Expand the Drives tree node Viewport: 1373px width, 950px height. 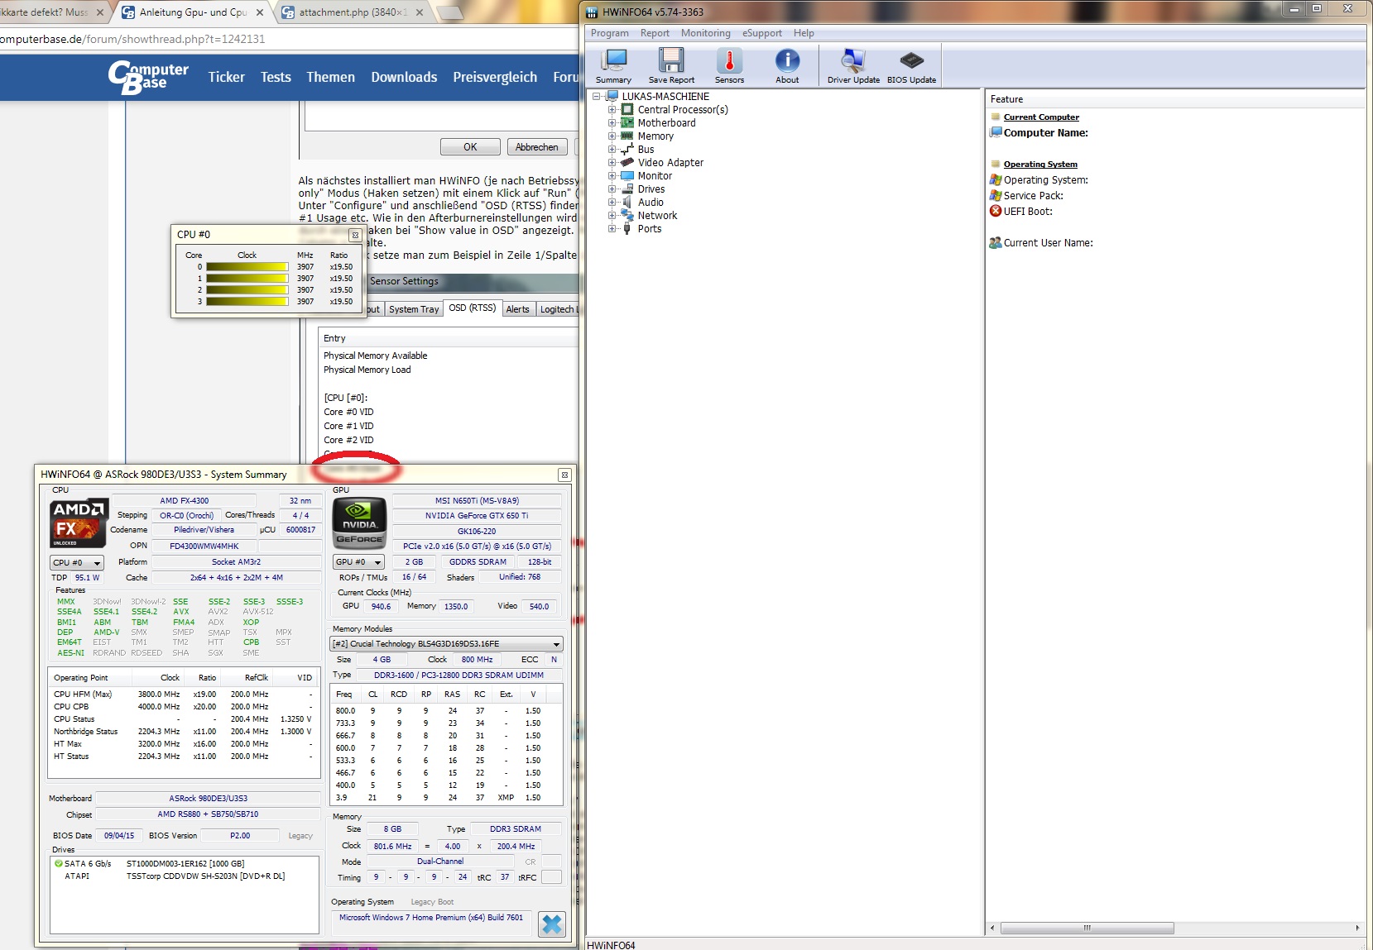tap(612, 189)
